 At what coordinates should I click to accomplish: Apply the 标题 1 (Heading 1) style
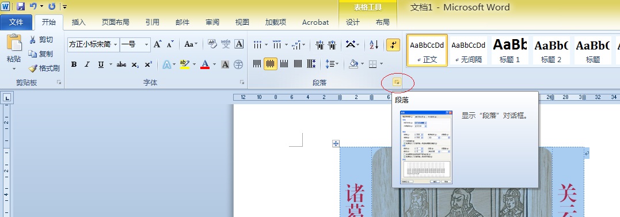click(509, 50)
